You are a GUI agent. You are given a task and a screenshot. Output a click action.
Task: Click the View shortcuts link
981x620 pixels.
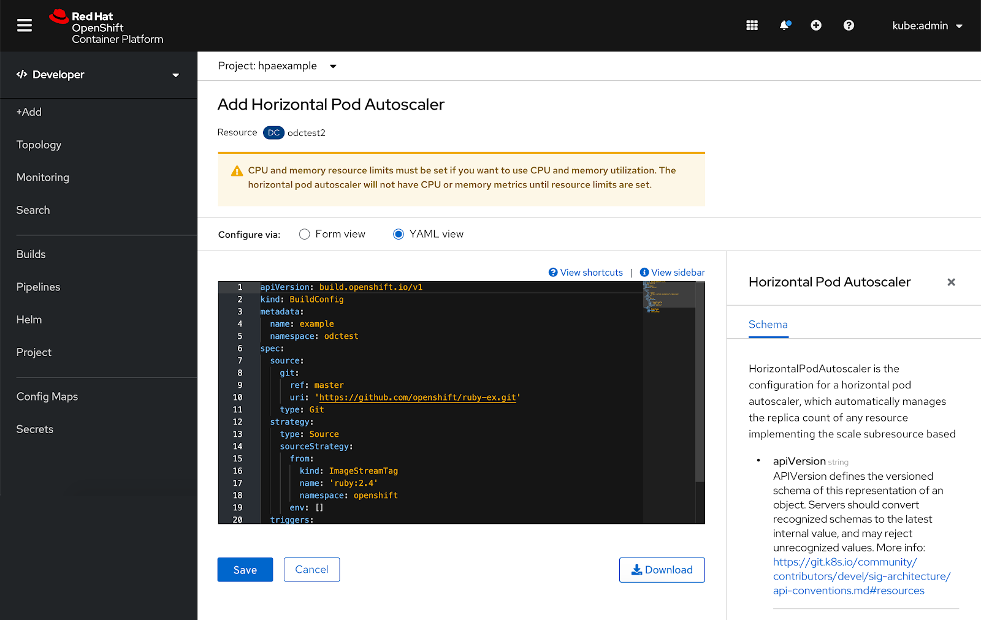586,273
